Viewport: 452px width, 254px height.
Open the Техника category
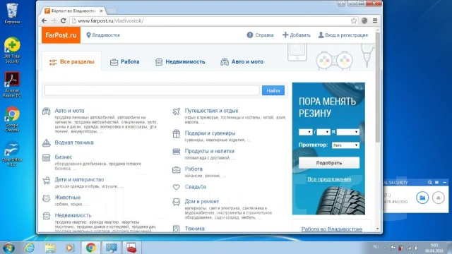point(195,229)
